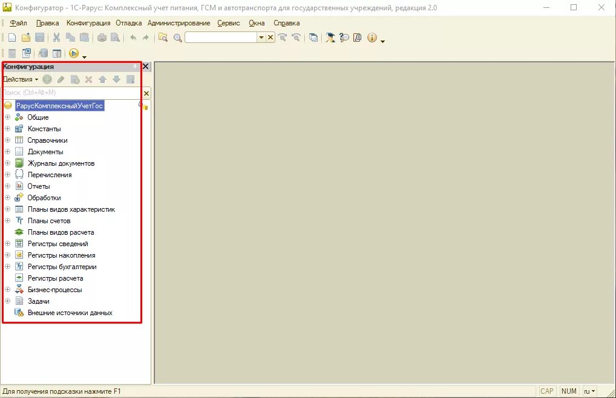Select the Обработки tree item
The image size is (616, 398).
44,198
